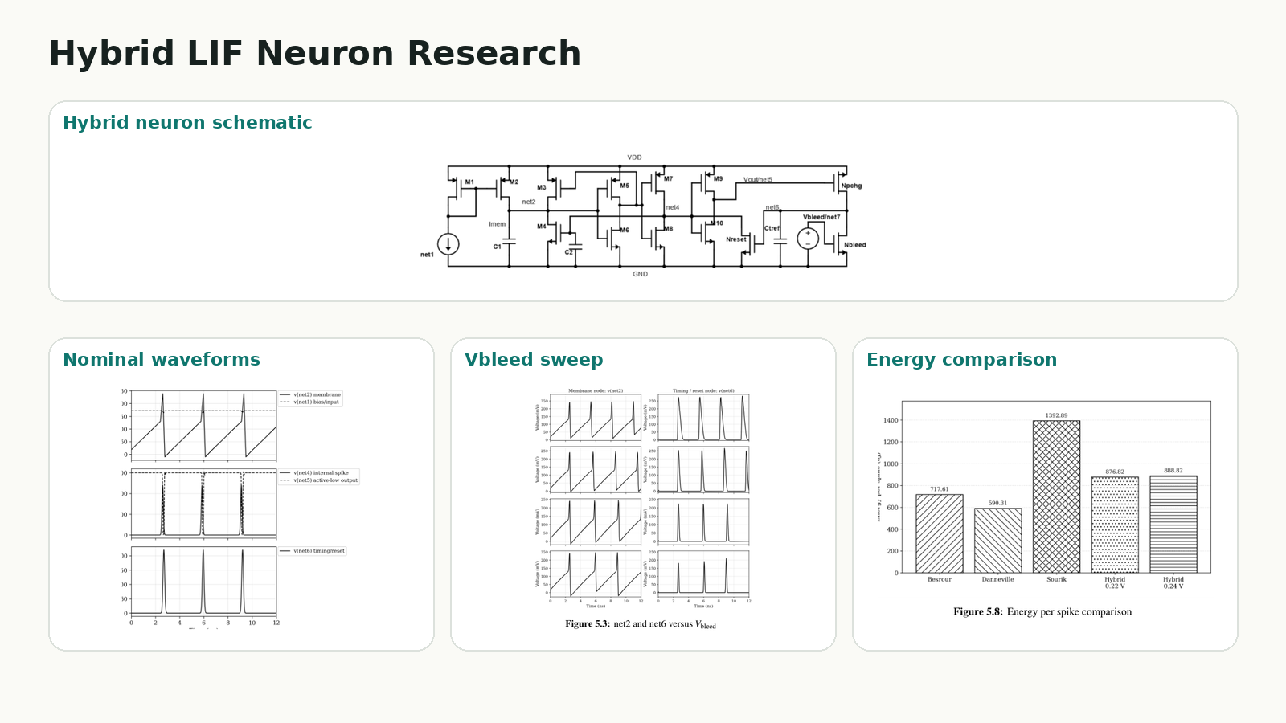
Task: Select the Vbleed sweep heading
Action: coord(534,360)
